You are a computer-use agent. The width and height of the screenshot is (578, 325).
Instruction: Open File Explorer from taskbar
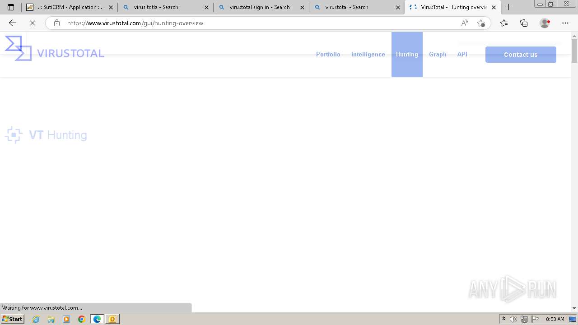51,319
